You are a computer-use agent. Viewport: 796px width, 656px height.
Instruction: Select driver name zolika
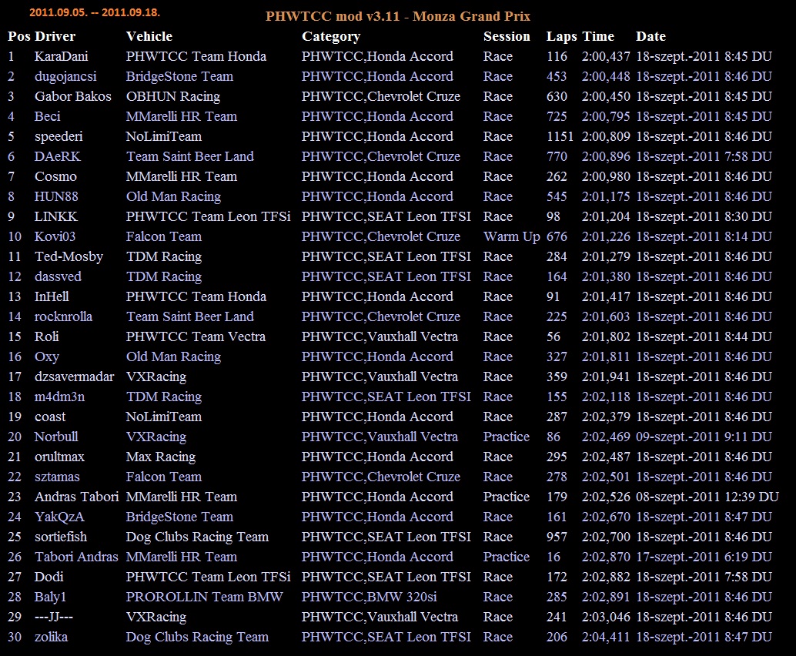click(51, 638)
